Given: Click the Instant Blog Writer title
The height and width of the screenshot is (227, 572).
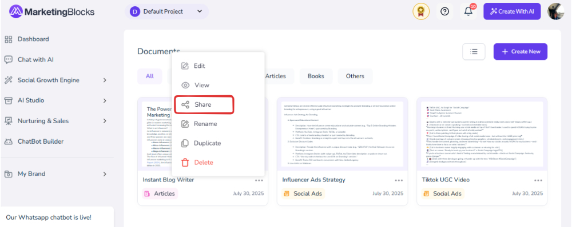Looking at the screenshot, I should point(168,180).
